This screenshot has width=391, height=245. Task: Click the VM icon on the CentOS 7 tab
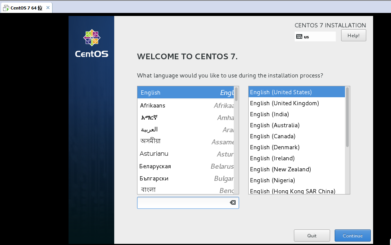click(x=6, y=8)
